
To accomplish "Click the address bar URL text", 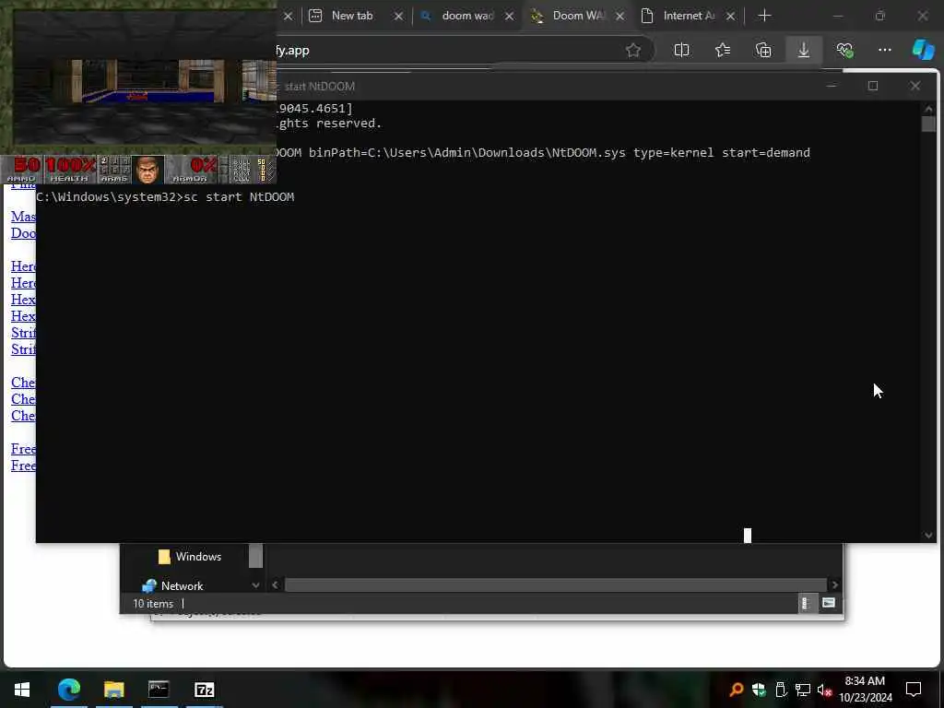I will coord(292,51).
